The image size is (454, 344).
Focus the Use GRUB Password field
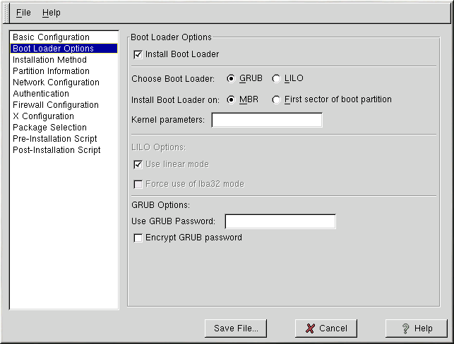pyautogui.click(x=280, y=222)
